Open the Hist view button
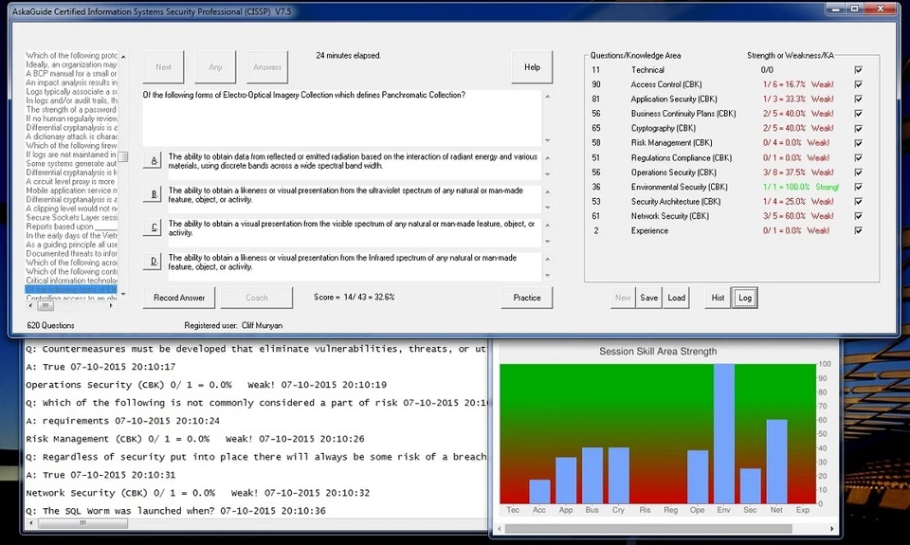 point(718,298)
